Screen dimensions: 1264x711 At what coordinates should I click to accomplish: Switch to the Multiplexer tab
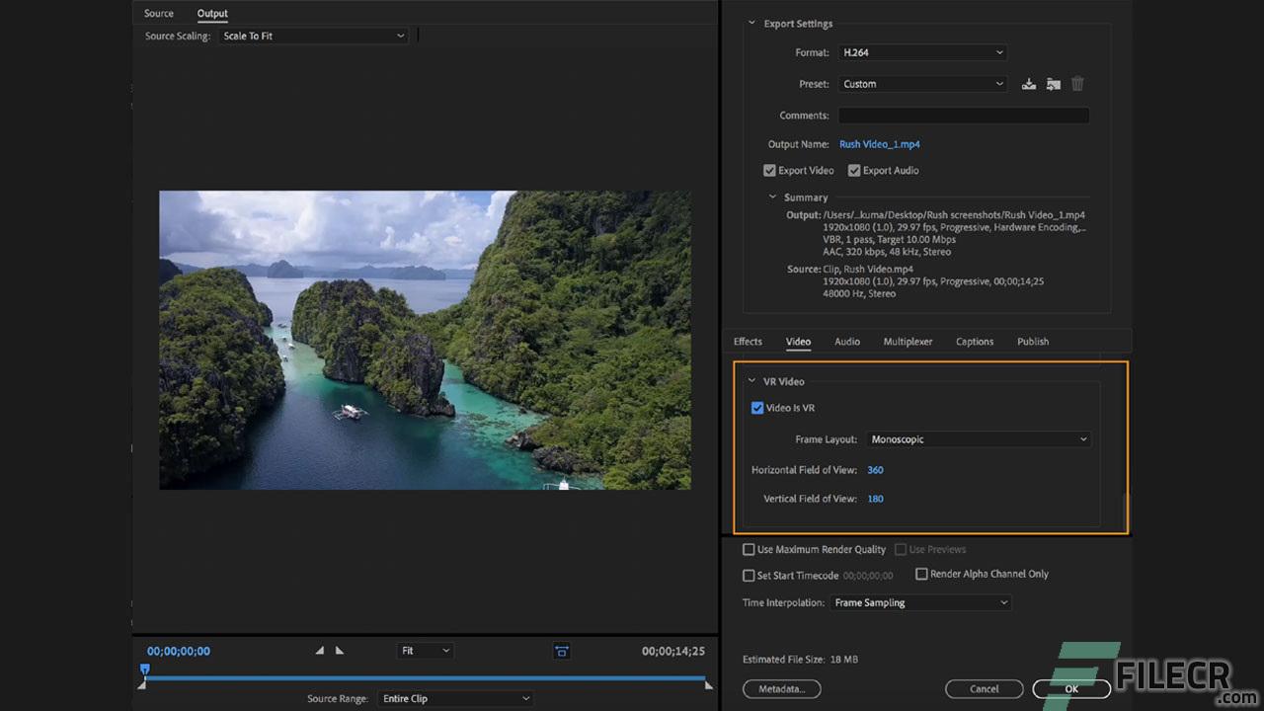908,341
